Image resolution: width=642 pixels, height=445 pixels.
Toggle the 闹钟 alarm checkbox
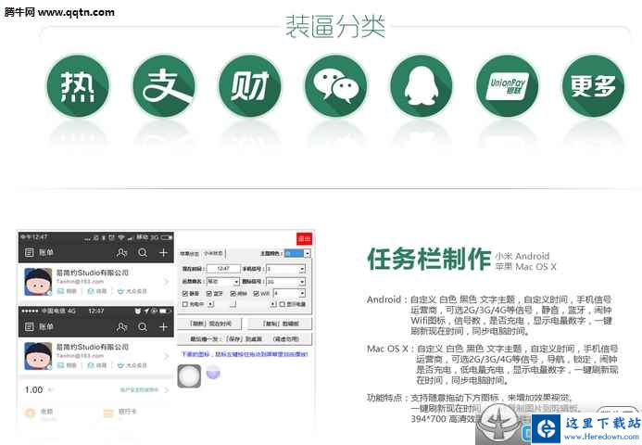coord(233,293)
